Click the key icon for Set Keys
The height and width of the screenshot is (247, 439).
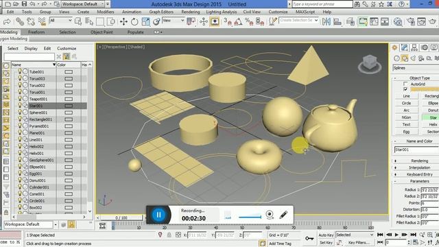click(309, 238)
